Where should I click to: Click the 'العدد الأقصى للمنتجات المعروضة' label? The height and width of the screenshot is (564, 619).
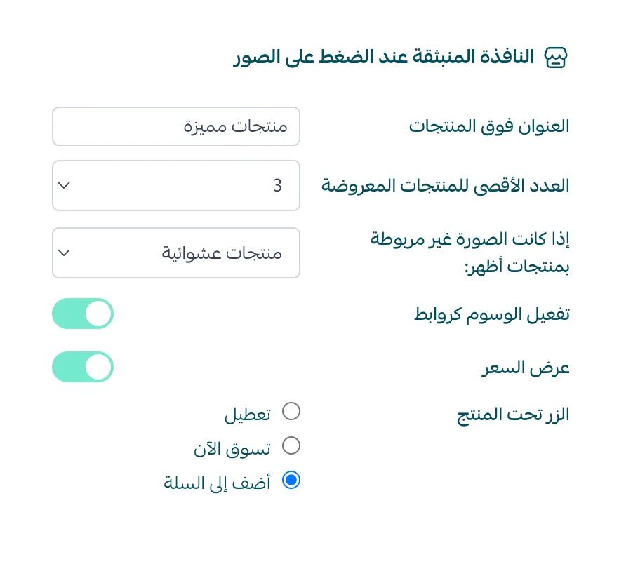pyautogui.click(x=446, y=185)
